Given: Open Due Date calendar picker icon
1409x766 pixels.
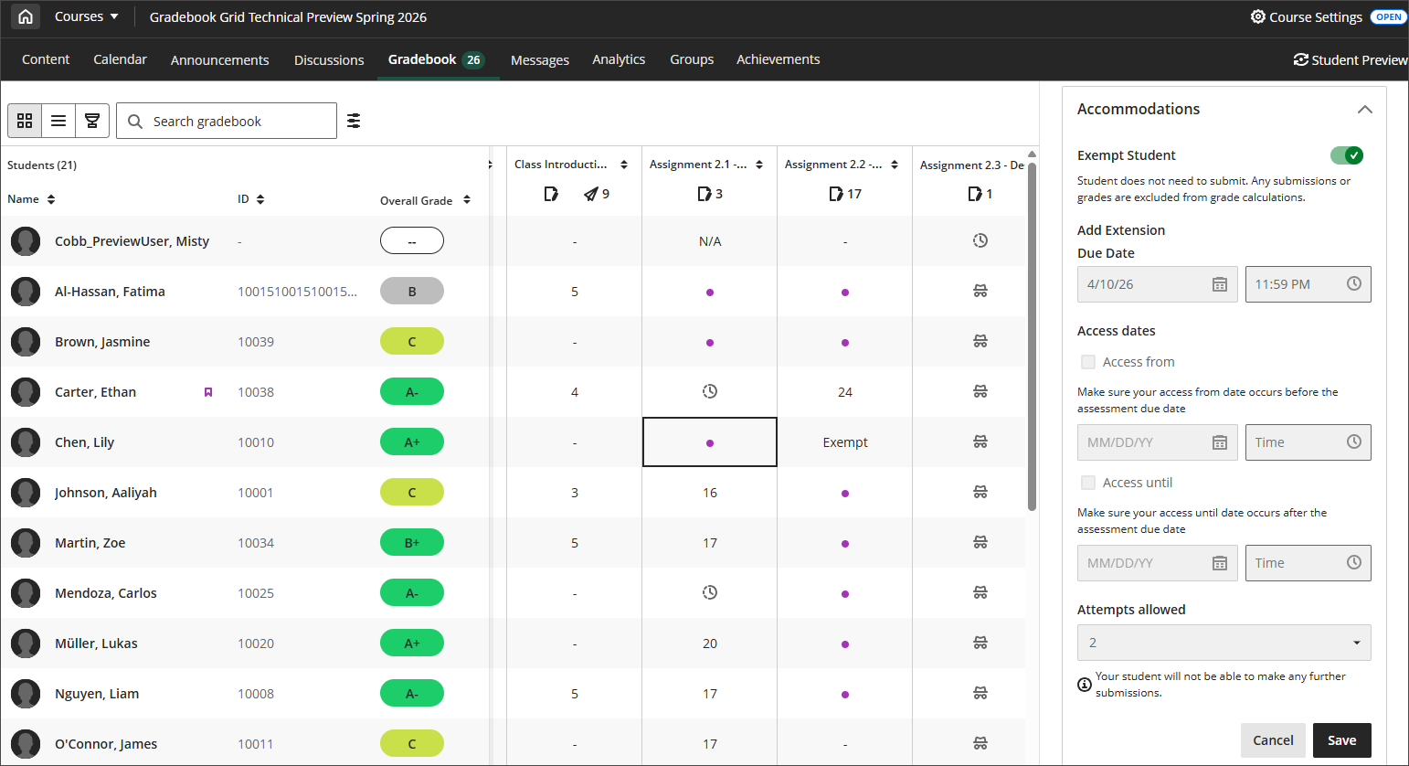Looking at the screenshot, I should point(1219,284).
